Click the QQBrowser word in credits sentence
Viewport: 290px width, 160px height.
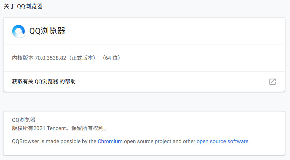coord(25,141)
